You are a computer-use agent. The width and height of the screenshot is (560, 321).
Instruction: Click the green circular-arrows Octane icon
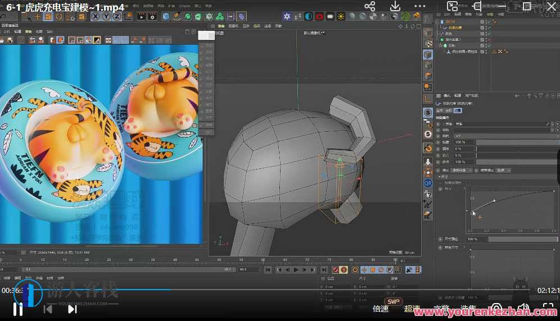tap(406, 16)
